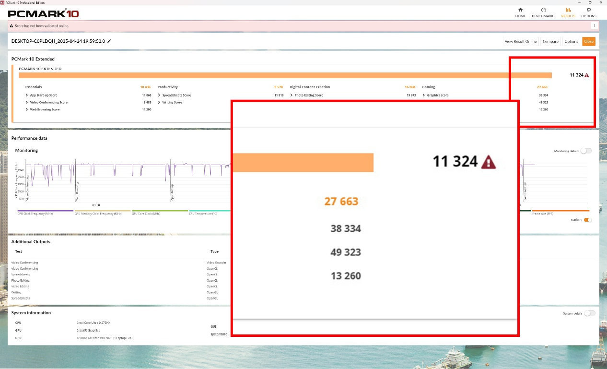Click the Web Browsing marker on monitoring chart
The width and height of the screenshot is (607, 369).
[77, 191]
